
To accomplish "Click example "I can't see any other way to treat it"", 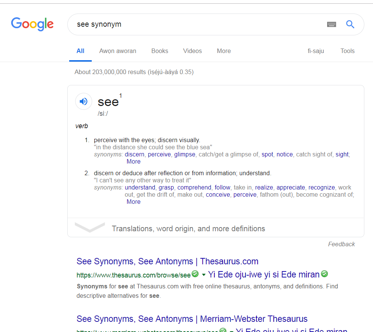I will 143,180.
